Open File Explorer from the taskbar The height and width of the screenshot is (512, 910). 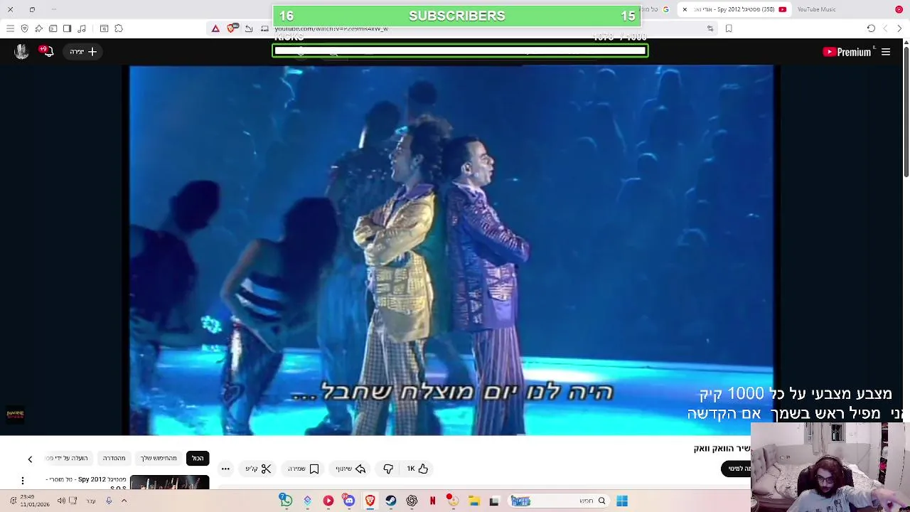tap(474, 501)
